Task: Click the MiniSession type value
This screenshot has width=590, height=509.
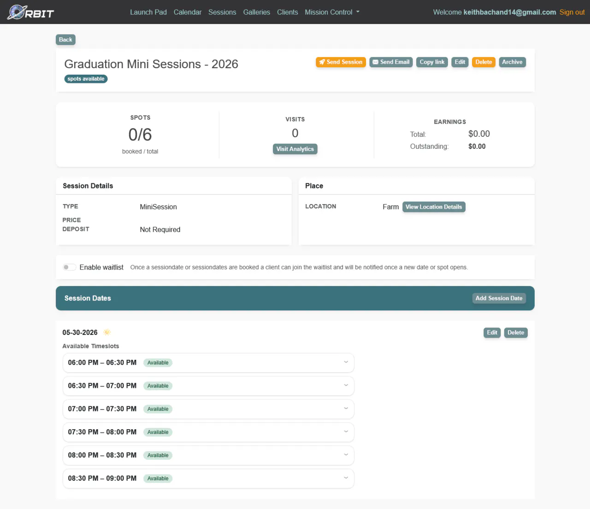Action: pos(158,207)
